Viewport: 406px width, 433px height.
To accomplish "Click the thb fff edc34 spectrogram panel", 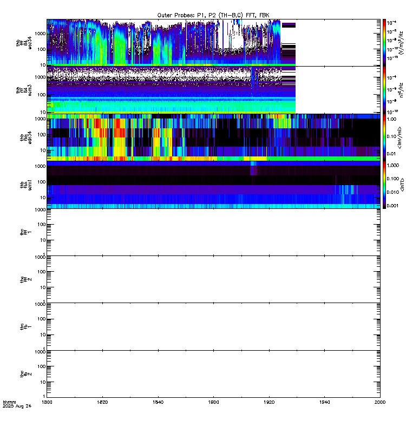I will coord(213,43).
